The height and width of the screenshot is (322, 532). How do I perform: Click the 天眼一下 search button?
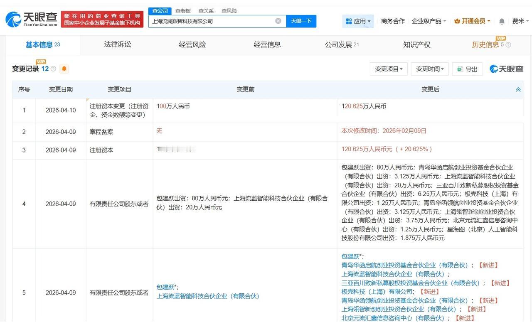[301, 21]
